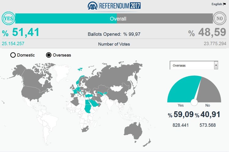Click the dropdown arrow of Overseas selector
Image resolution: width=229 pixels, height=152 pixels.
tap(216, 65)
